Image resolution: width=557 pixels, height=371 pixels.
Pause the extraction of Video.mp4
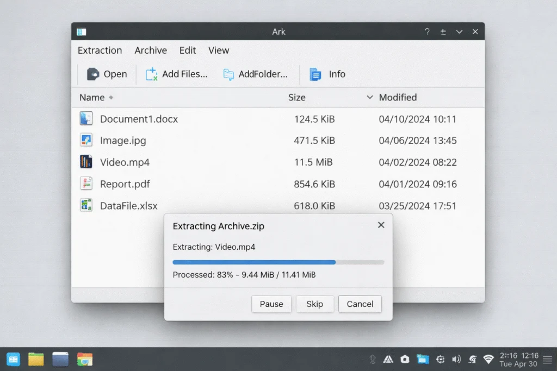point(271,304)
